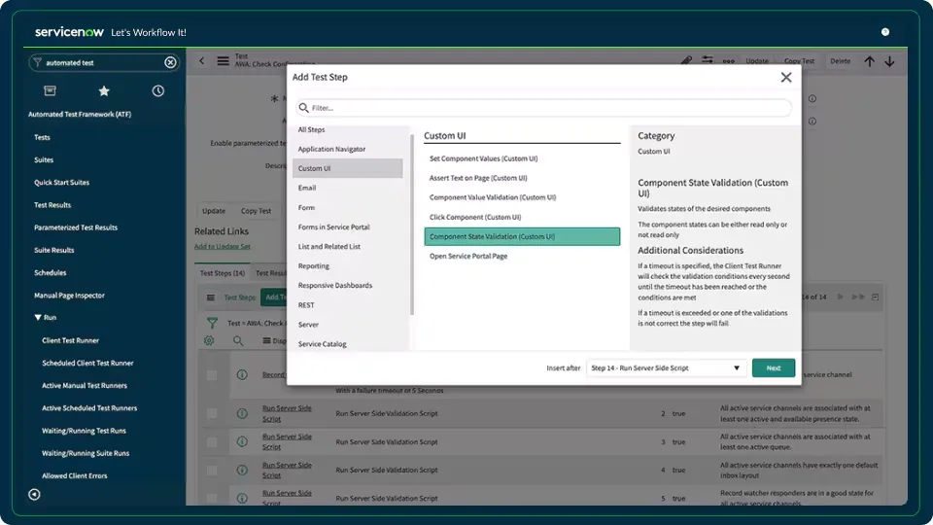Open form personalization settings icon
This screenshot has width=933, height=525.
(x=707, y=60)
